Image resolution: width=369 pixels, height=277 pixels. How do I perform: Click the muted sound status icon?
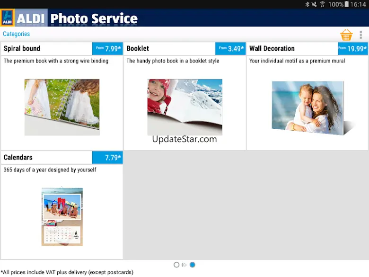coord(314,4)
